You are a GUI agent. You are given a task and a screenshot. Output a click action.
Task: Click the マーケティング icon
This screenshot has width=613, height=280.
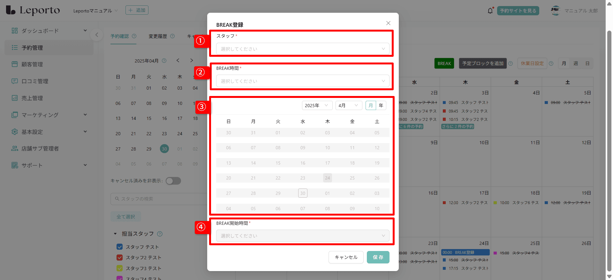point(14,115)
